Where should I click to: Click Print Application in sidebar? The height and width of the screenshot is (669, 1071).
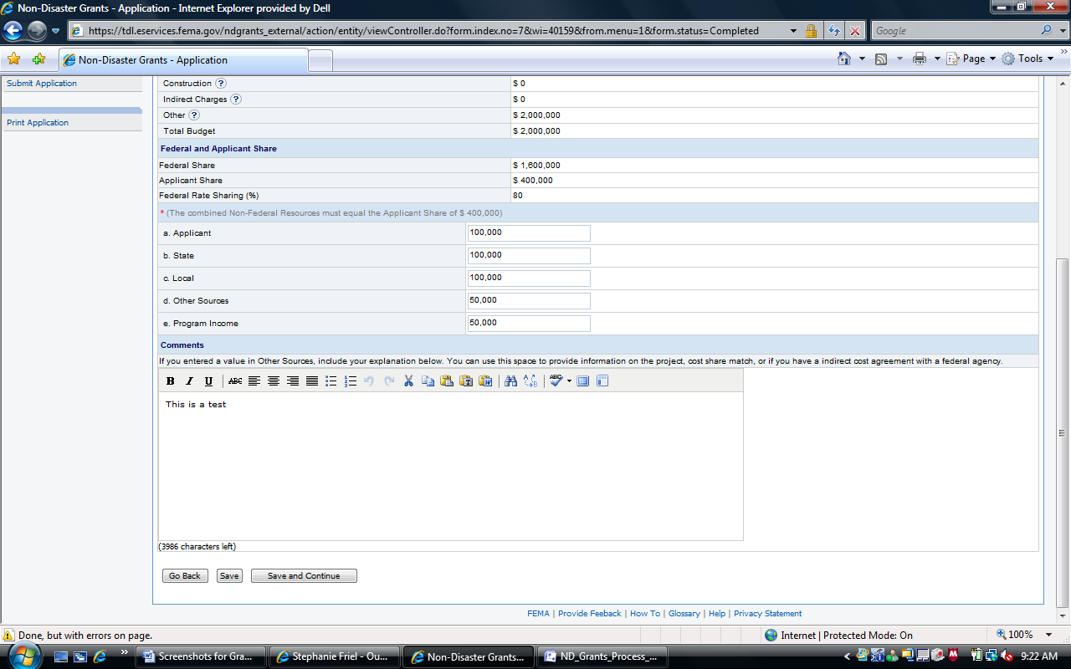pyautogui.click(x=38, y=123)
